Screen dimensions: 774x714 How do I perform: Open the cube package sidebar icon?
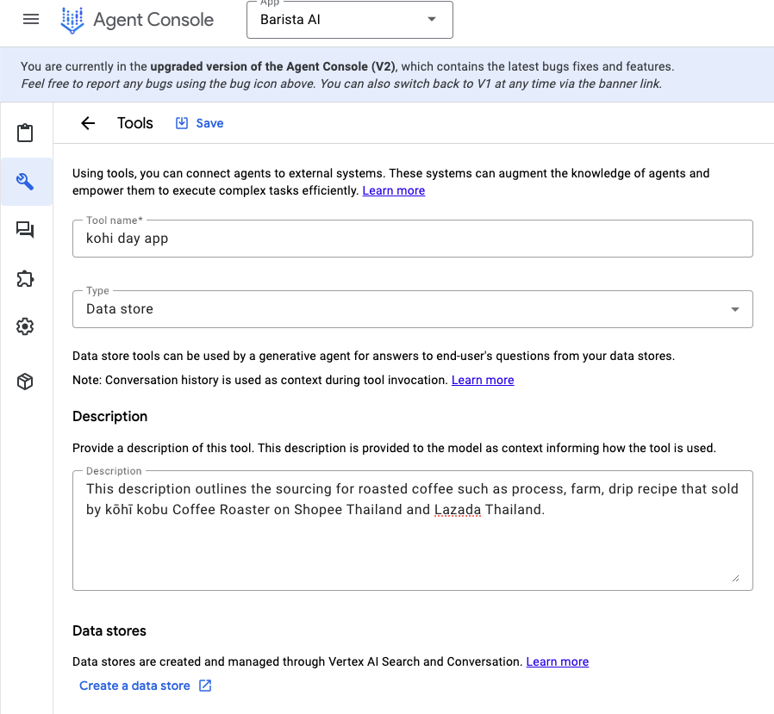click(25, 382)
